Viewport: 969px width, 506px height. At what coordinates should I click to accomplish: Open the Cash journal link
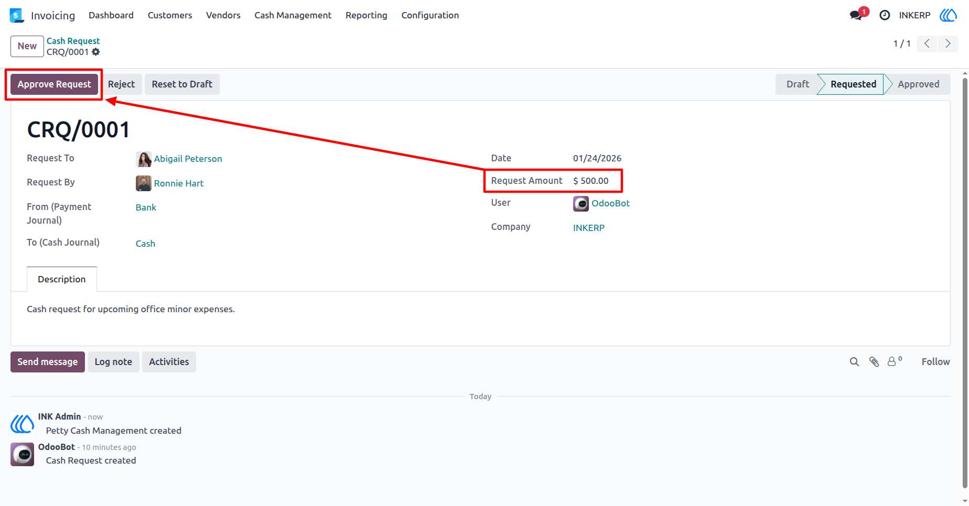click(x=145, y=244)
